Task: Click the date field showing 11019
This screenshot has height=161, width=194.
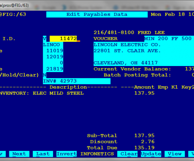Action: click(53, 51)
